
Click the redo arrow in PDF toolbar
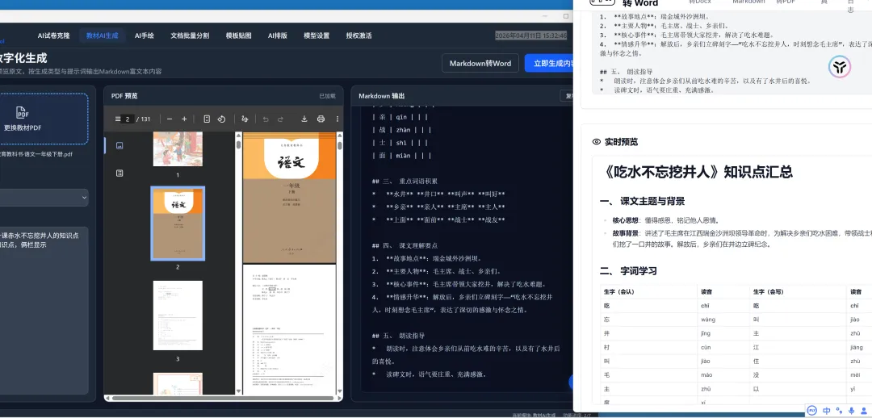click(280, 119)
